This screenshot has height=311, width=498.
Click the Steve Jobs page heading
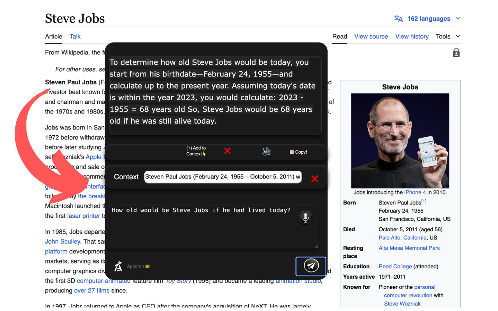pos(75,18)
